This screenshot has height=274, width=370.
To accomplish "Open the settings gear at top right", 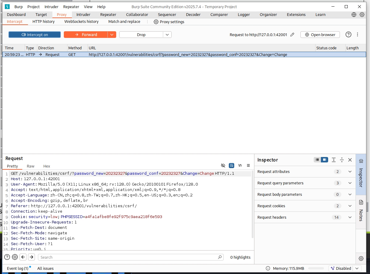I will coord(362,14).
